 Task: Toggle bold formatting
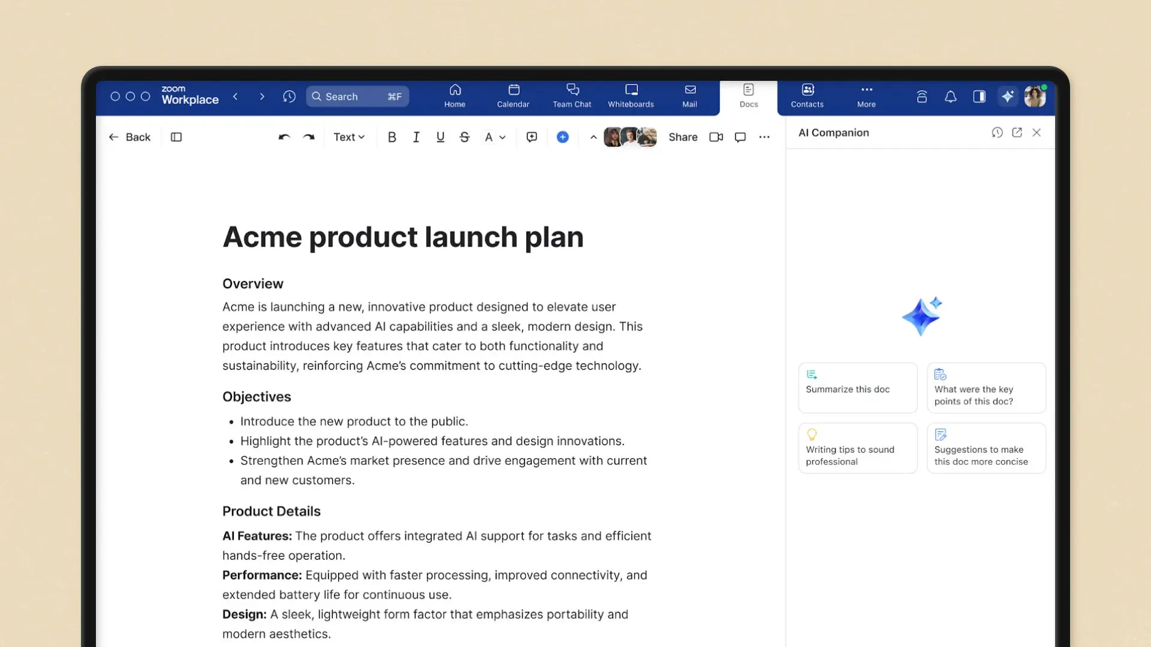pyautogui.click(x=392, y=137)
